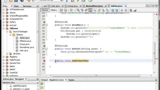Screen dimensions: 160x90
Task: Open the User.java editor tab
Action: tap(55, 6)
